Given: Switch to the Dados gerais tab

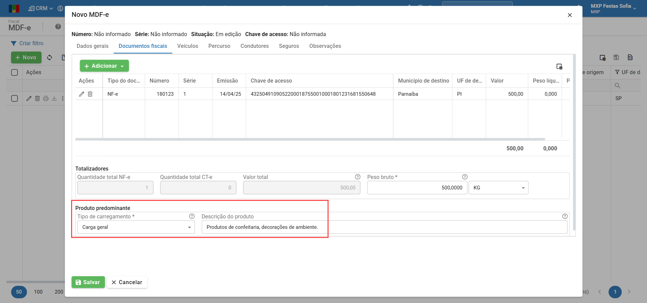Looking at the screenshot, I should coord(93,46).
